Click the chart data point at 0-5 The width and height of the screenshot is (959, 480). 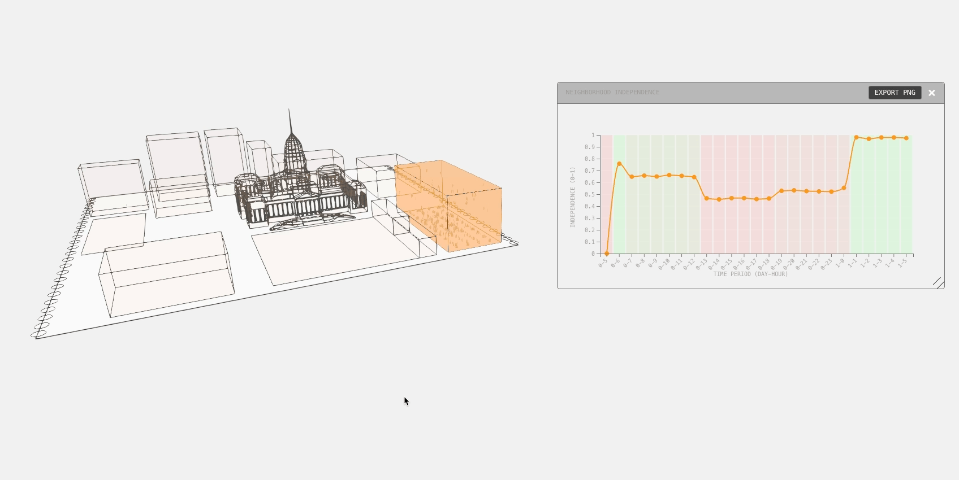click(x=607, y=254)
